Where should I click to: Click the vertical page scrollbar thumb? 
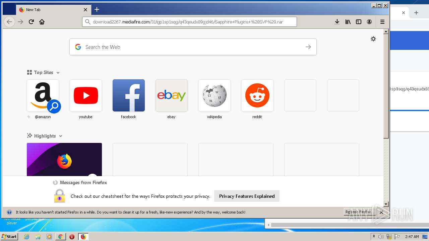[386, 86]
